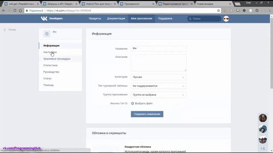Open Поддержка in the top navigation
The width and height of the screenshot is (273, 153).
tap(165, 19)
